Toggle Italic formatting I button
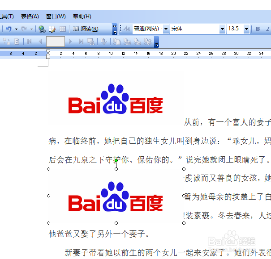Image resolution: width=271 pixels, height=259 pixels. click(x=268, y=29)
